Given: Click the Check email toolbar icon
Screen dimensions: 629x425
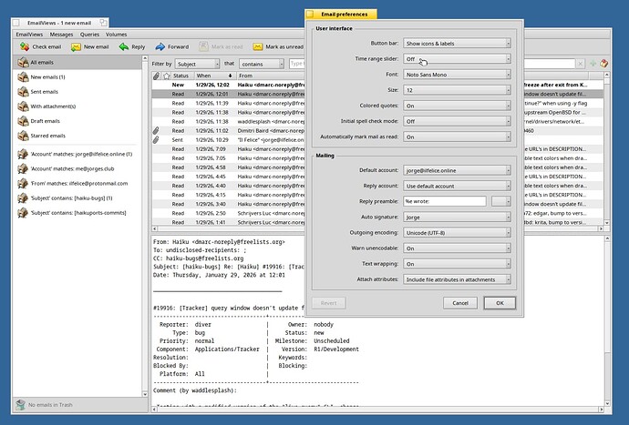Looking at the screenshot, I should (x=25, y=46).
